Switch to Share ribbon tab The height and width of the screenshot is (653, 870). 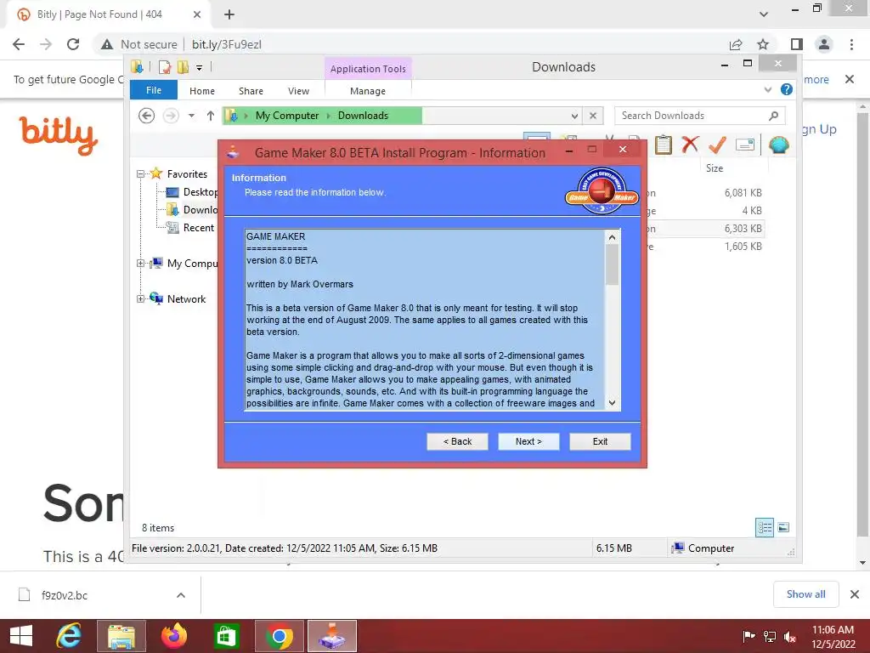[251, 90]
